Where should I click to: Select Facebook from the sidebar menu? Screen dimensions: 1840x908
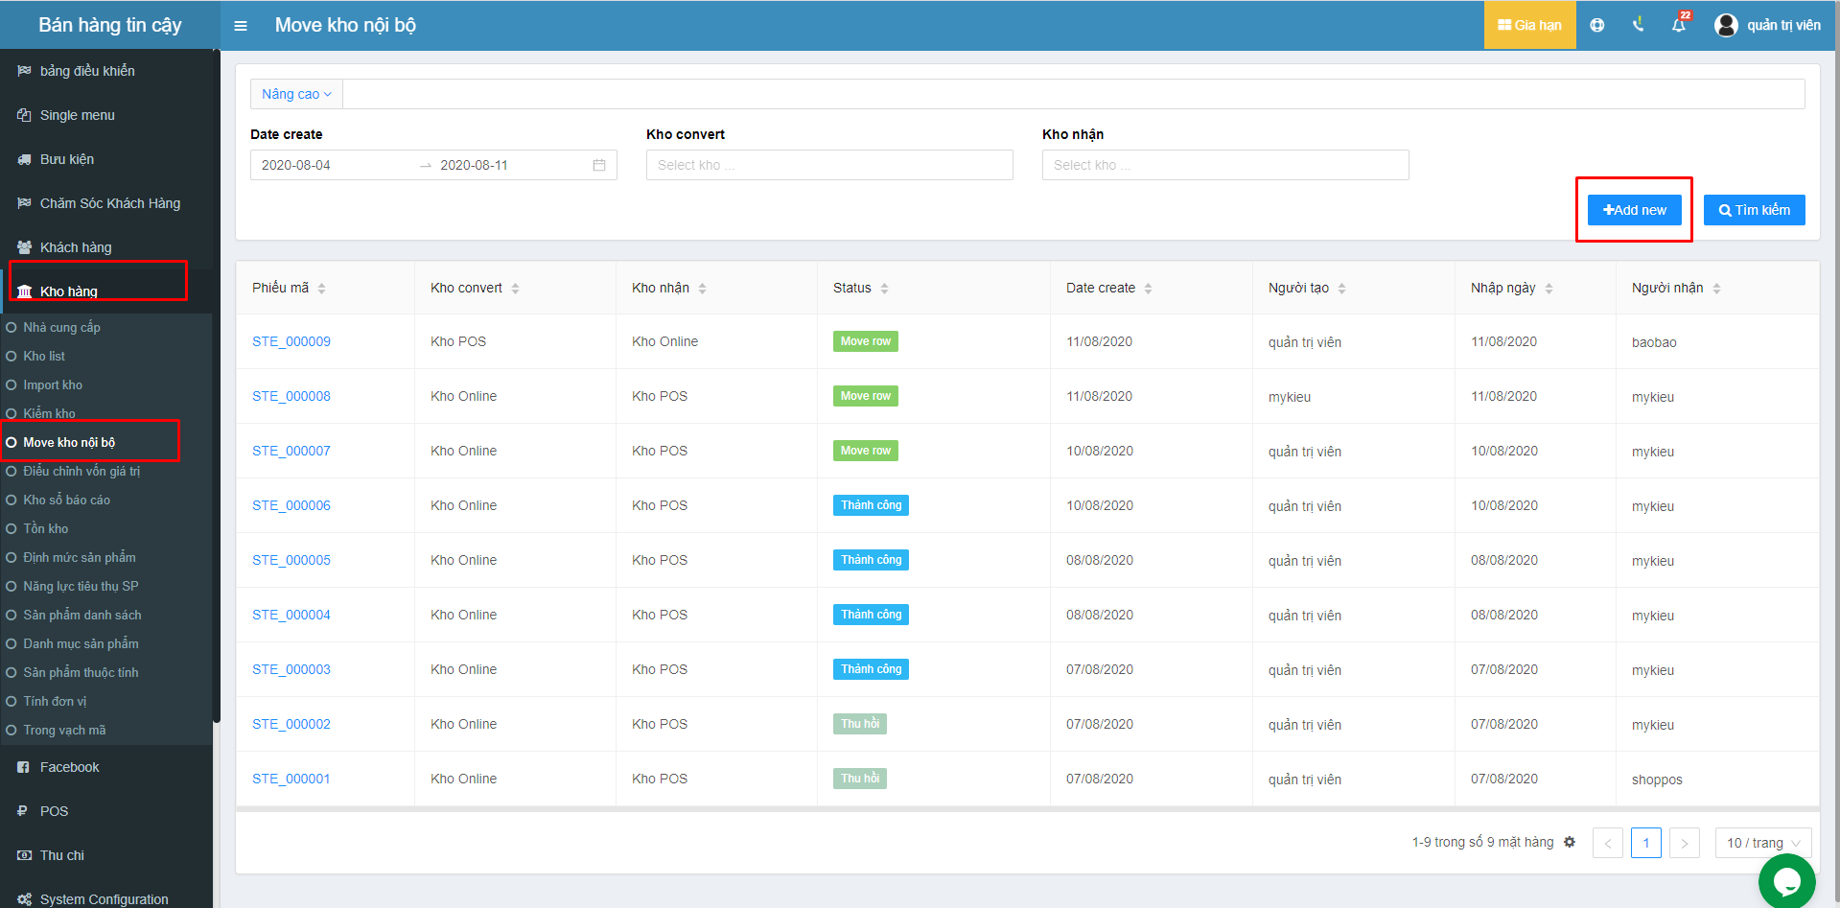pos(69,767)
